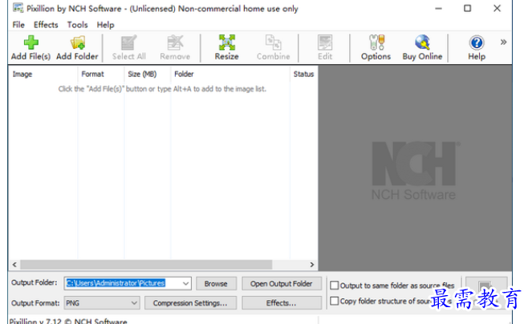Open the Output Format PNG dropdown

point(101,303)
